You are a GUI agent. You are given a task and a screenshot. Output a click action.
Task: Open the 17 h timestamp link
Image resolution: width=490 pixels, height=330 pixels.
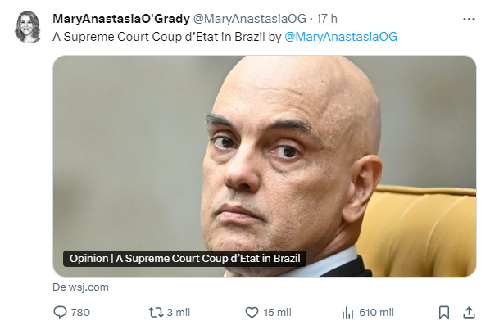[x=327, y=19]
